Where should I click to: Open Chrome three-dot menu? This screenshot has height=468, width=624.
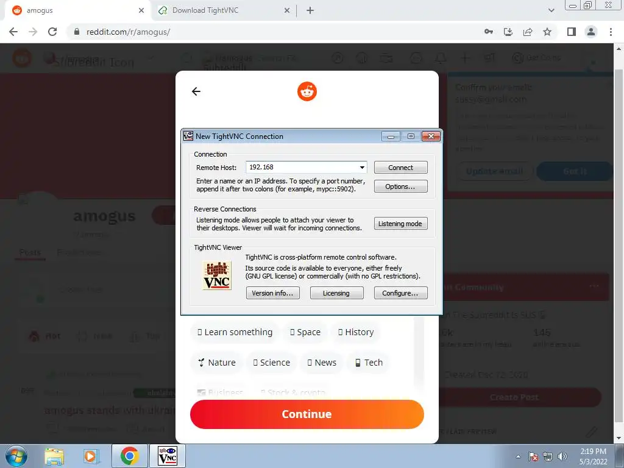611,32
